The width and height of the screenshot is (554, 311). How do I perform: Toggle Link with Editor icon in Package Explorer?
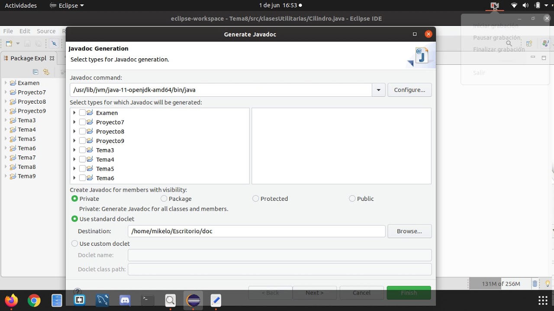pyautogui.click(x=46, y=72)
